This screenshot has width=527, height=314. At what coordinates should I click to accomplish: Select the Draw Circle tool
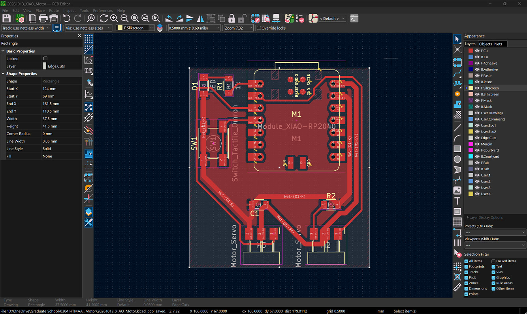pos(457,159)
